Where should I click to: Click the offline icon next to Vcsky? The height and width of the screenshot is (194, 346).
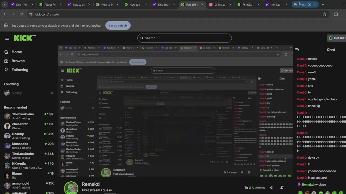pyautogui.click(x=52, y=93)
